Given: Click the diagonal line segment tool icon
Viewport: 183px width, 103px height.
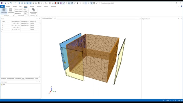Looking at the screenshot, I should [63, 3].
